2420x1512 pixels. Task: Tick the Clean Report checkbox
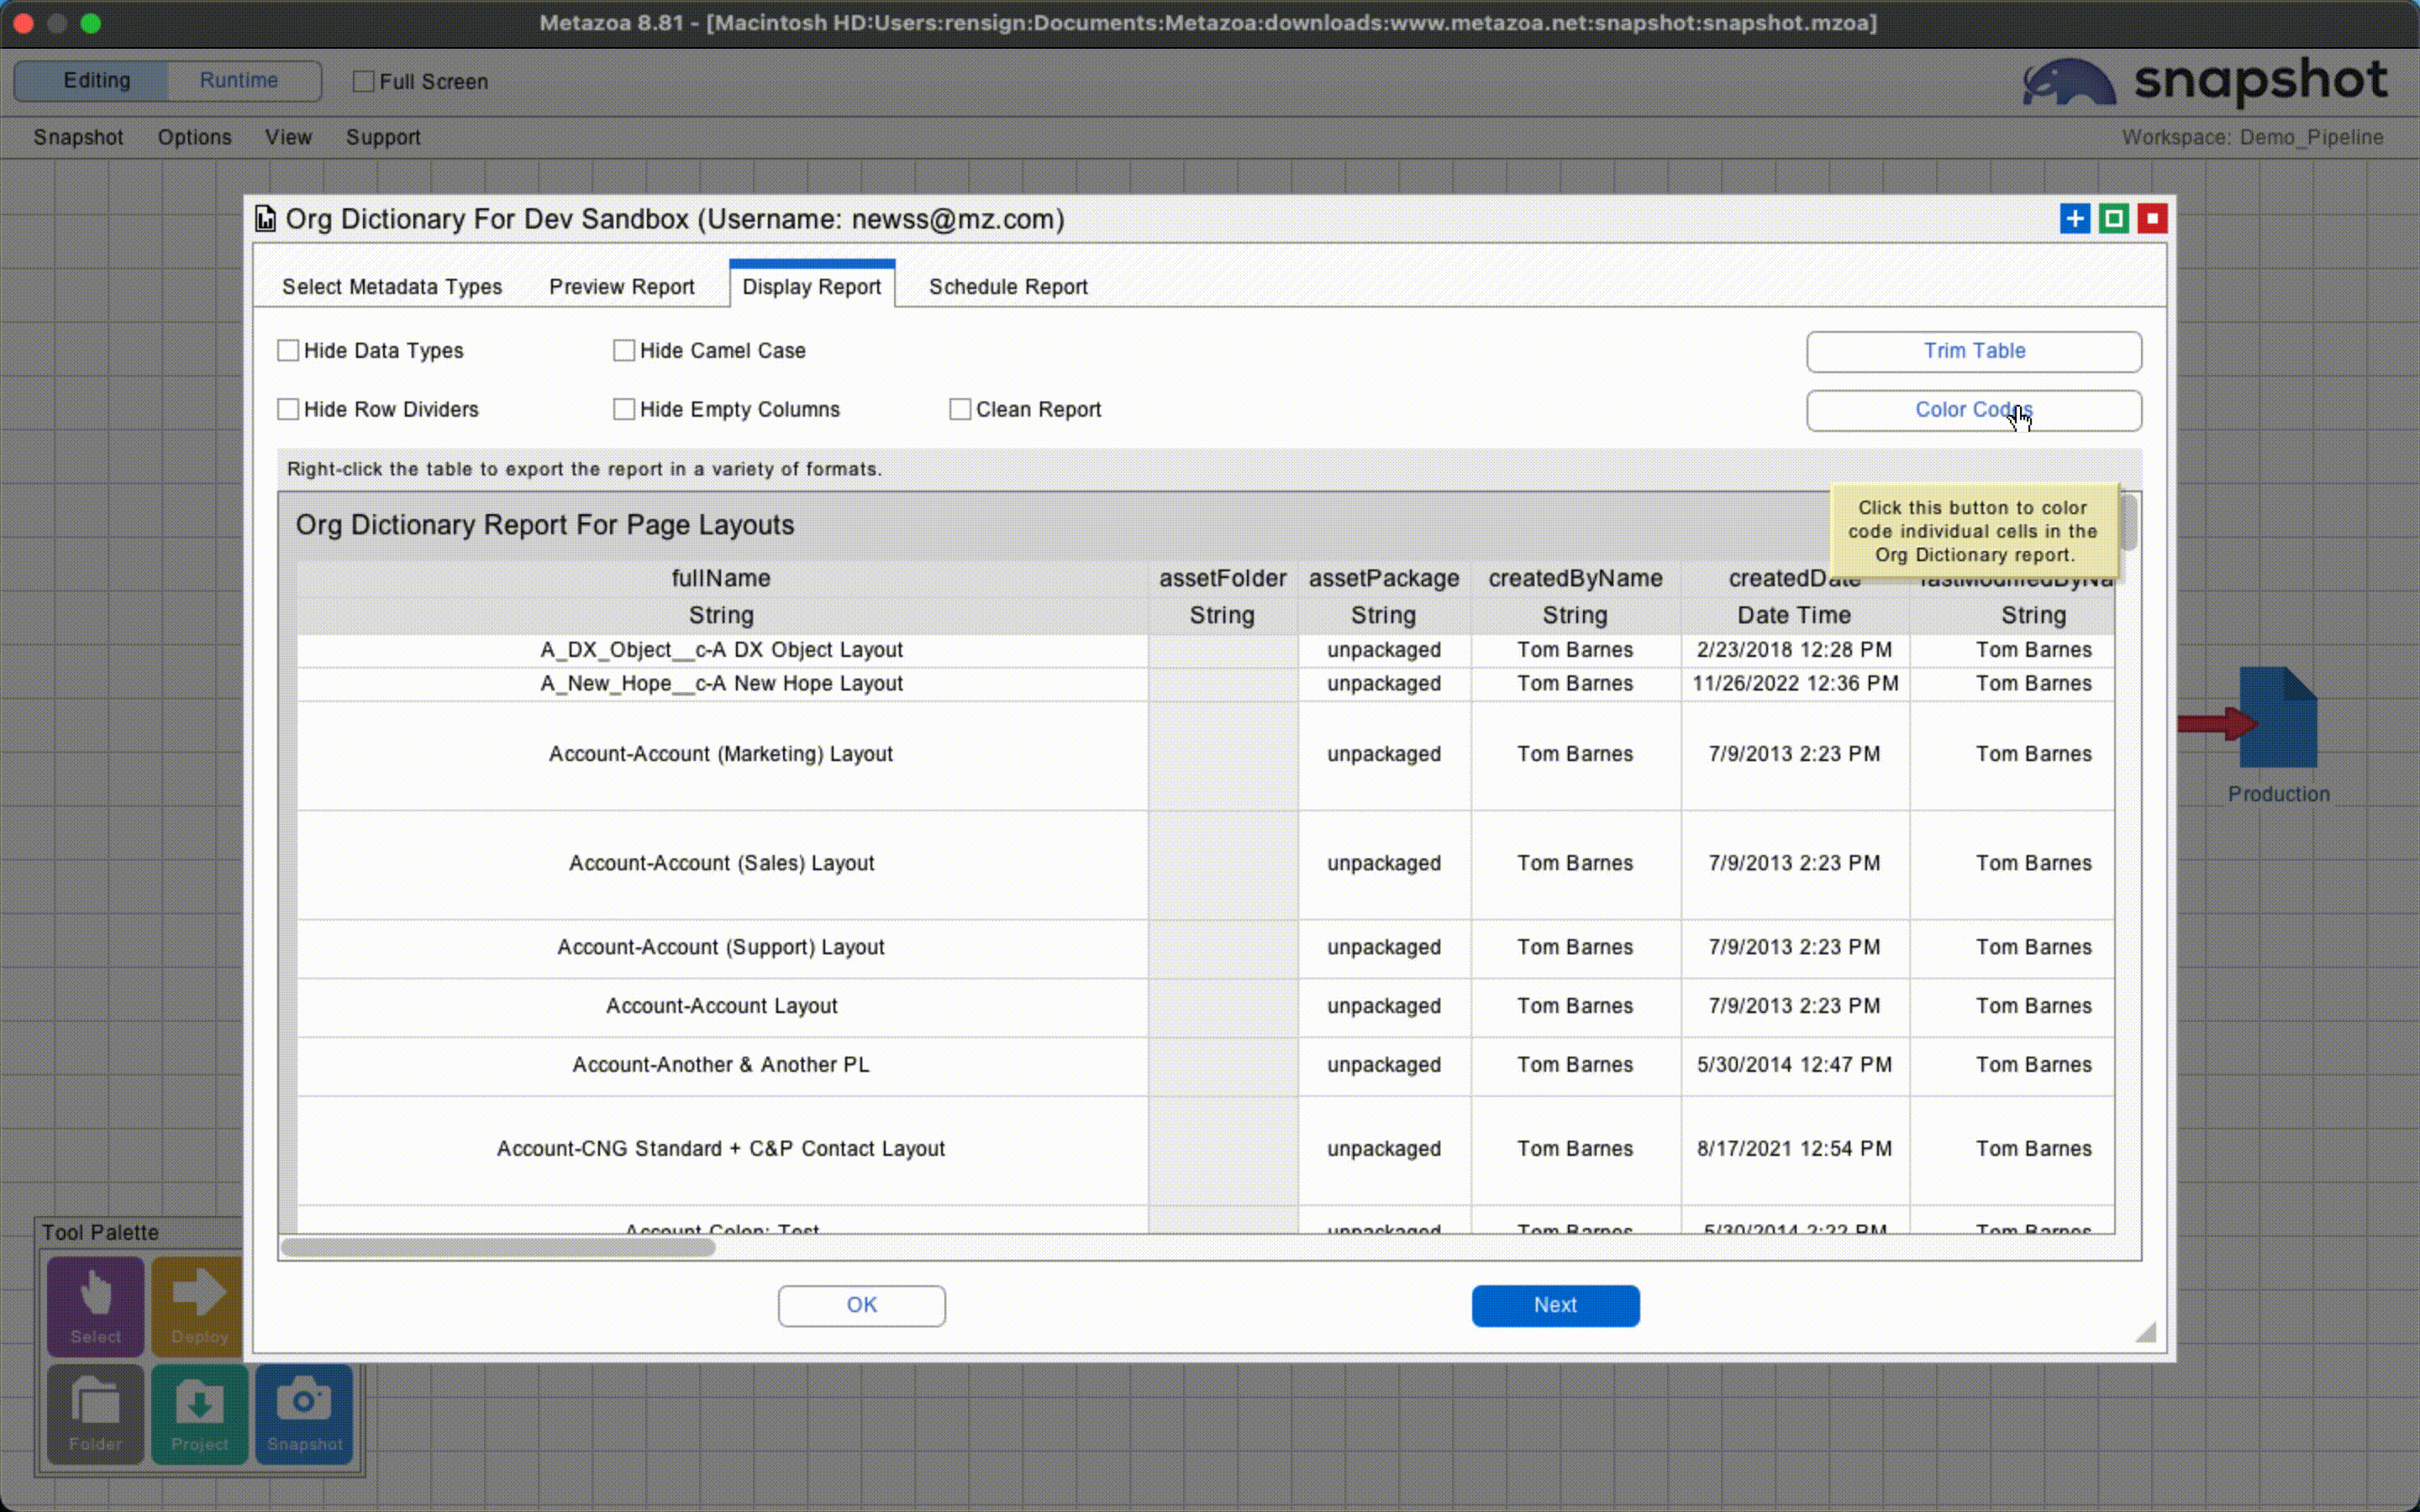point(960,409)
